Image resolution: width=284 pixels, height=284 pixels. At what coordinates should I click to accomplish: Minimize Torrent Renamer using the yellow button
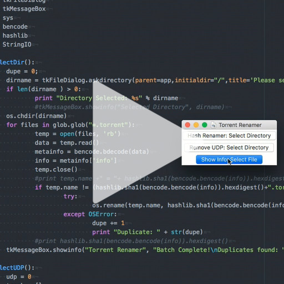pos(196,125)
